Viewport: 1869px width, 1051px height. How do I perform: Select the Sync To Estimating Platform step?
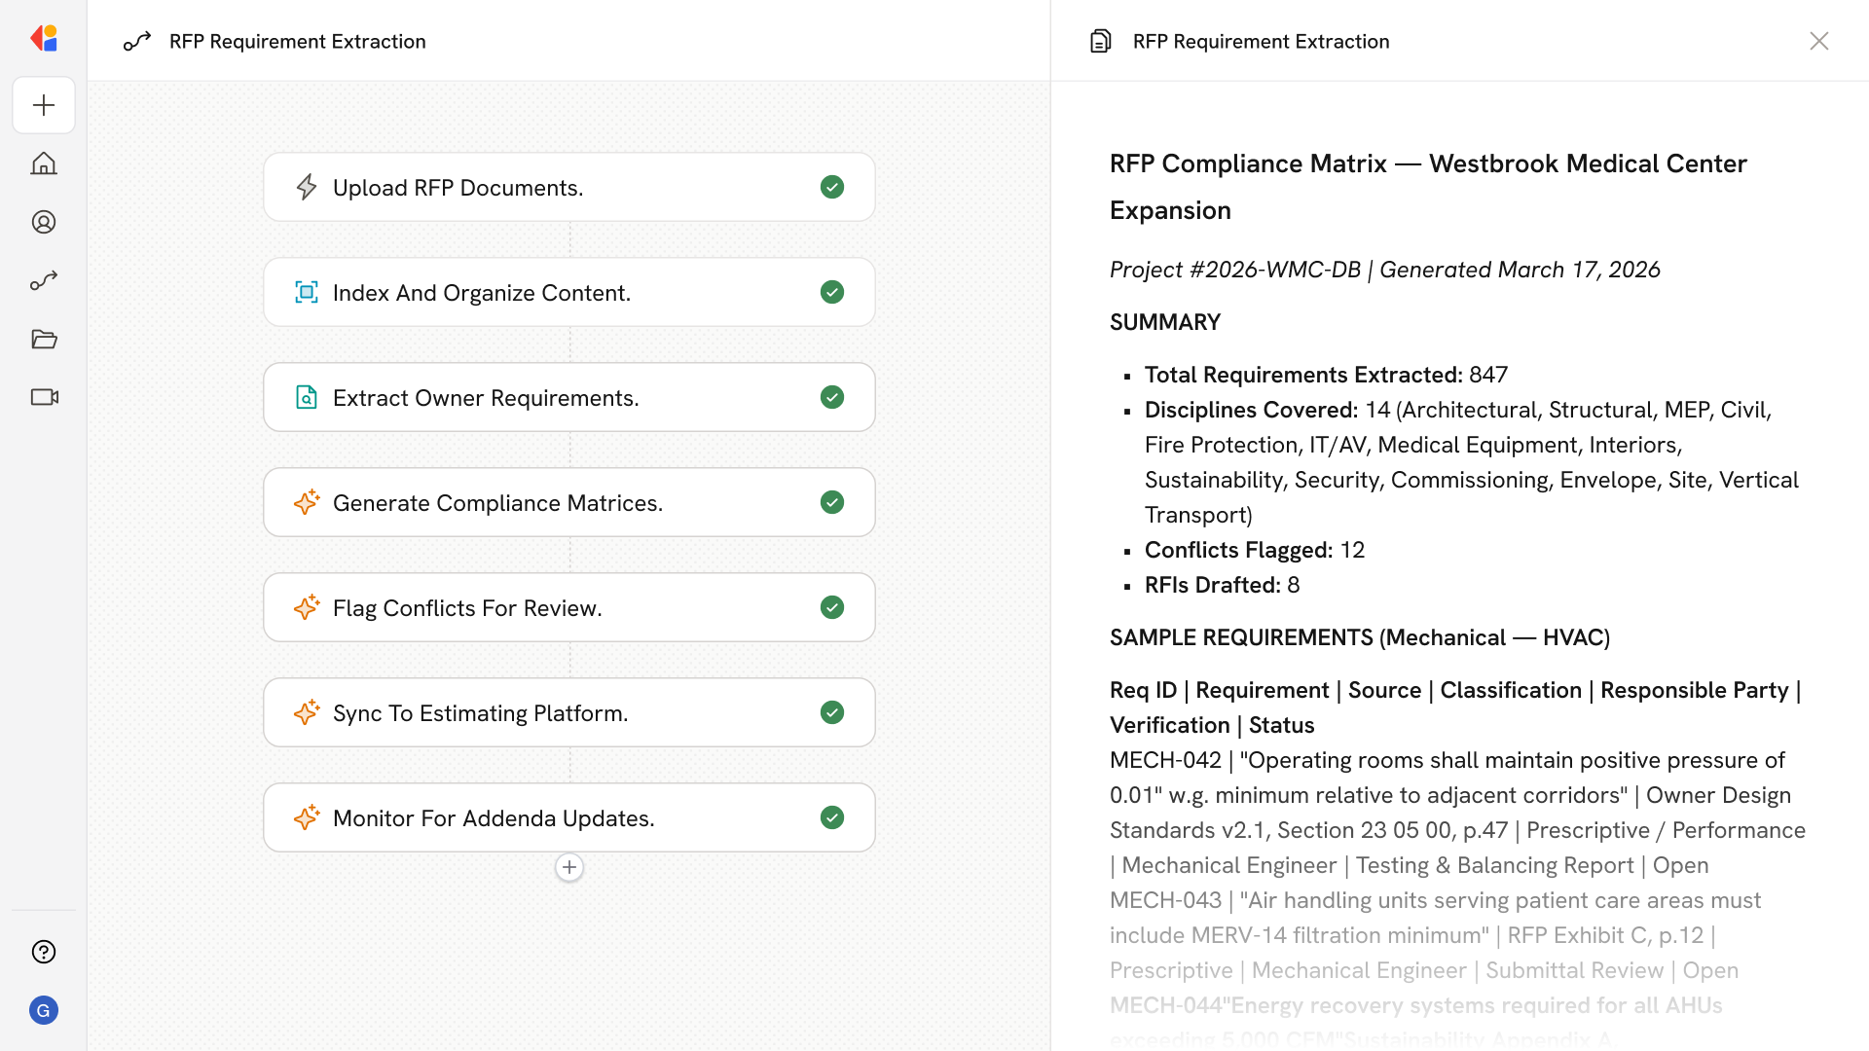click(x=568, y=712)
